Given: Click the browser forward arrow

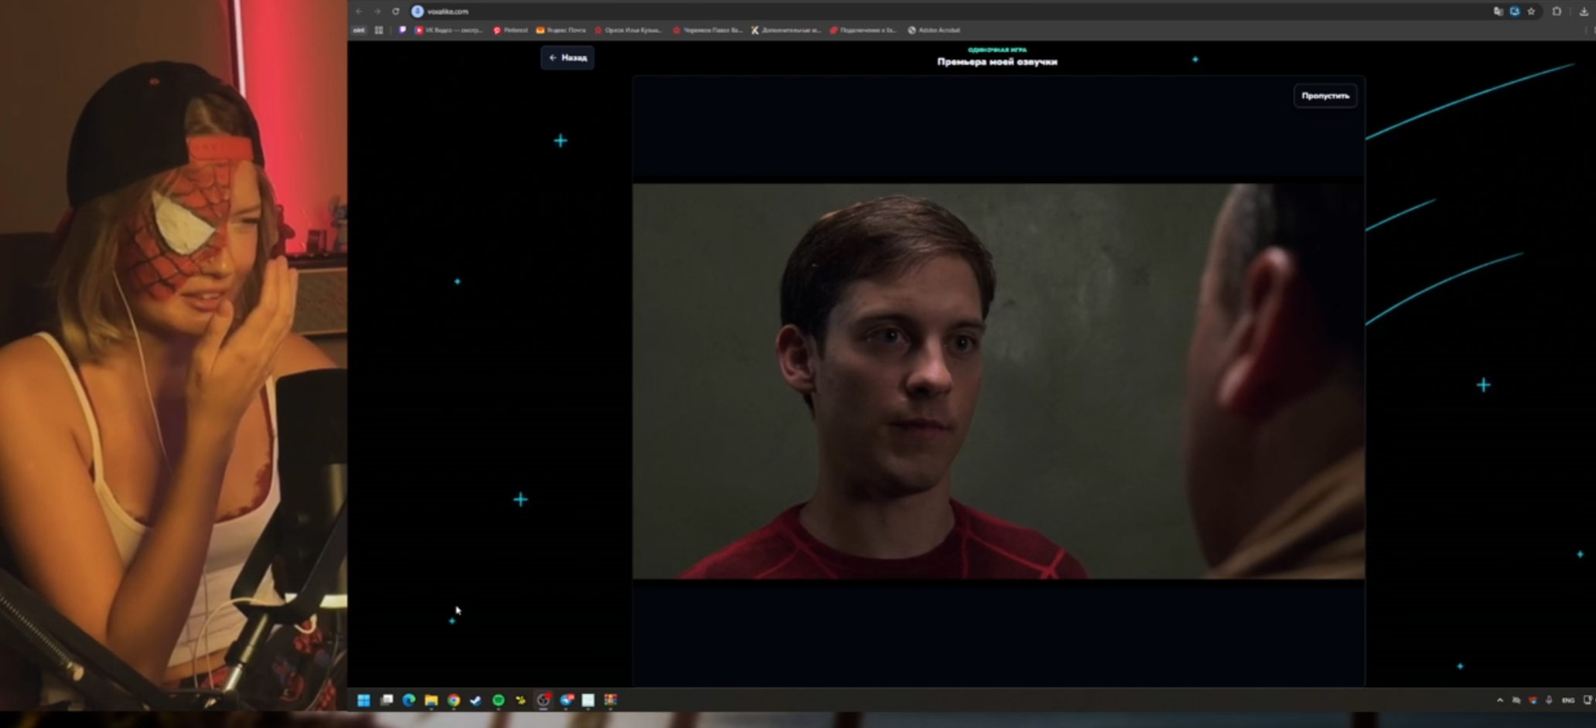Looking at the screenshot, I should pos(377,12).
